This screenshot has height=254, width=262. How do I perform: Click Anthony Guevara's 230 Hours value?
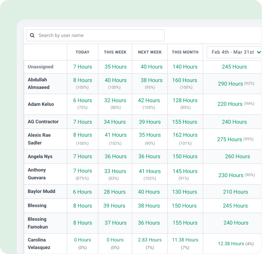[231, 175]
